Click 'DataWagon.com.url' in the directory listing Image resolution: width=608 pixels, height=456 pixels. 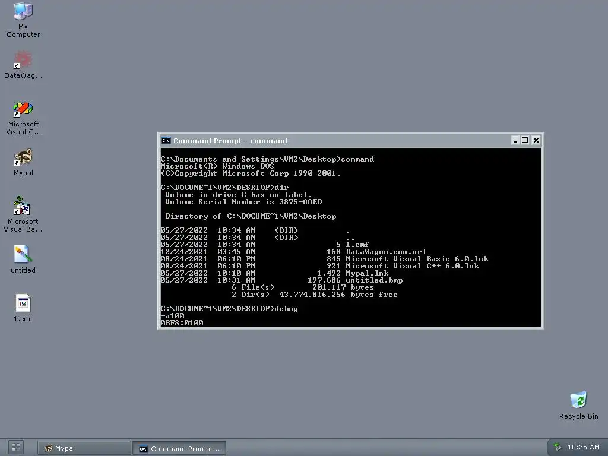pyautogui.click(x=386, y=252)
